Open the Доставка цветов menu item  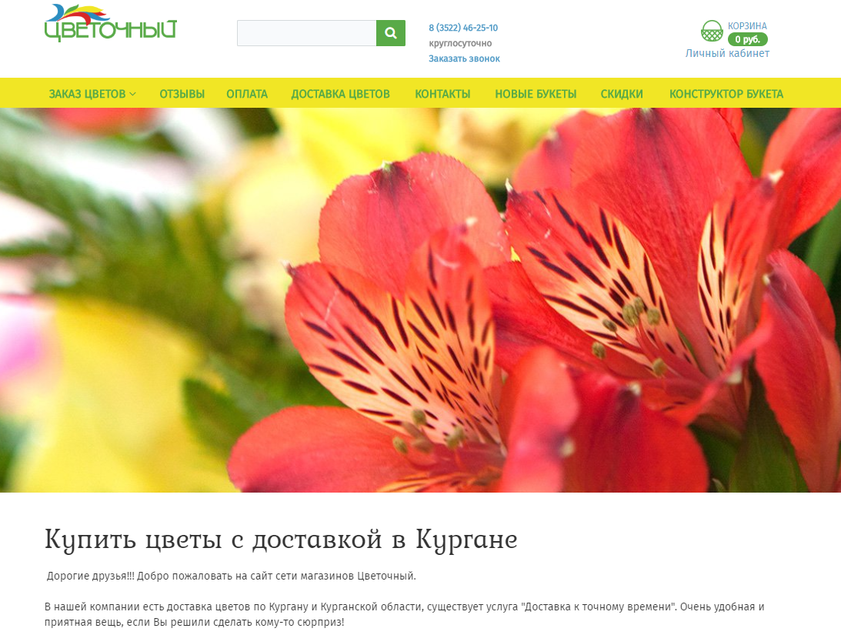(x=341, y=94)
